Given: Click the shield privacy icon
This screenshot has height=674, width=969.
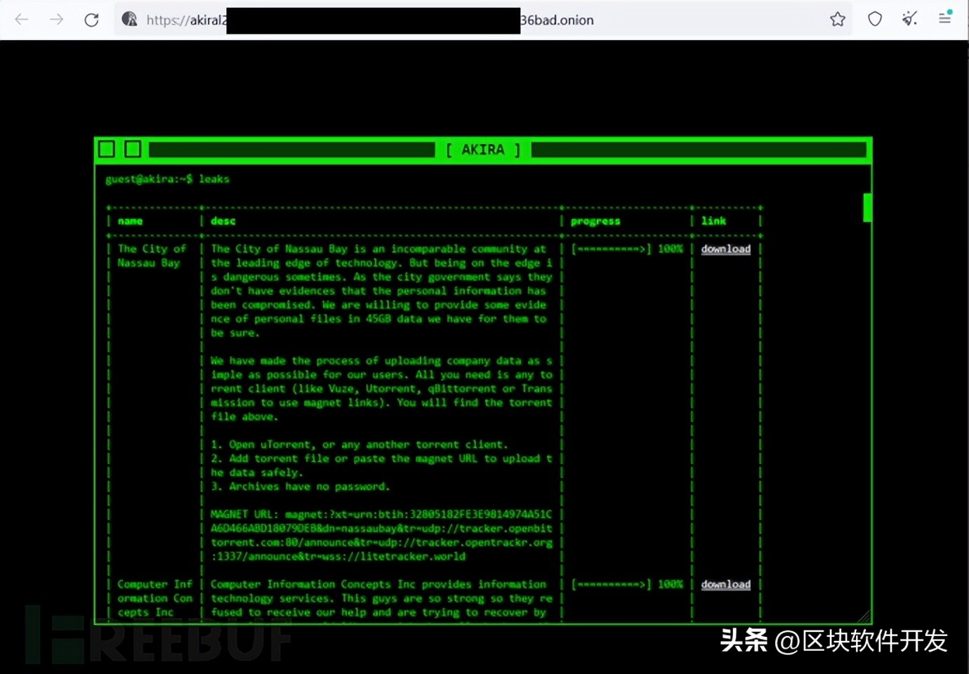Looking at the screenshot, I should point(874,20).
